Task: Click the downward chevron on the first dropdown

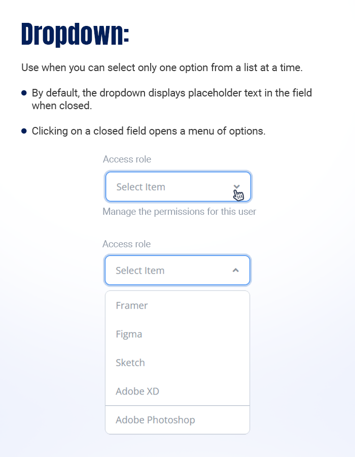Action: click(236, 186)
